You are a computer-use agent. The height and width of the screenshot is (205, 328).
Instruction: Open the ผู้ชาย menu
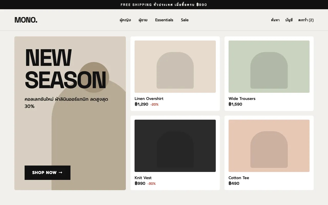tap(143, 20)
